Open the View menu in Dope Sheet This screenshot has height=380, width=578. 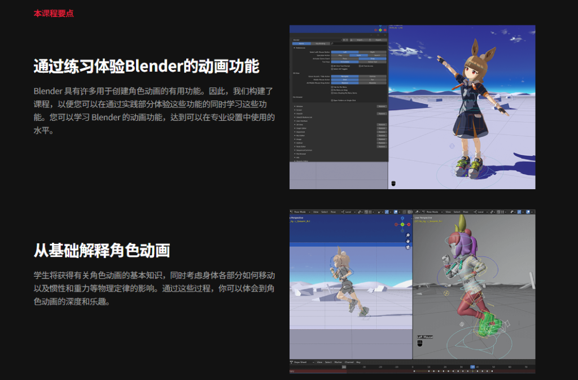319,362
